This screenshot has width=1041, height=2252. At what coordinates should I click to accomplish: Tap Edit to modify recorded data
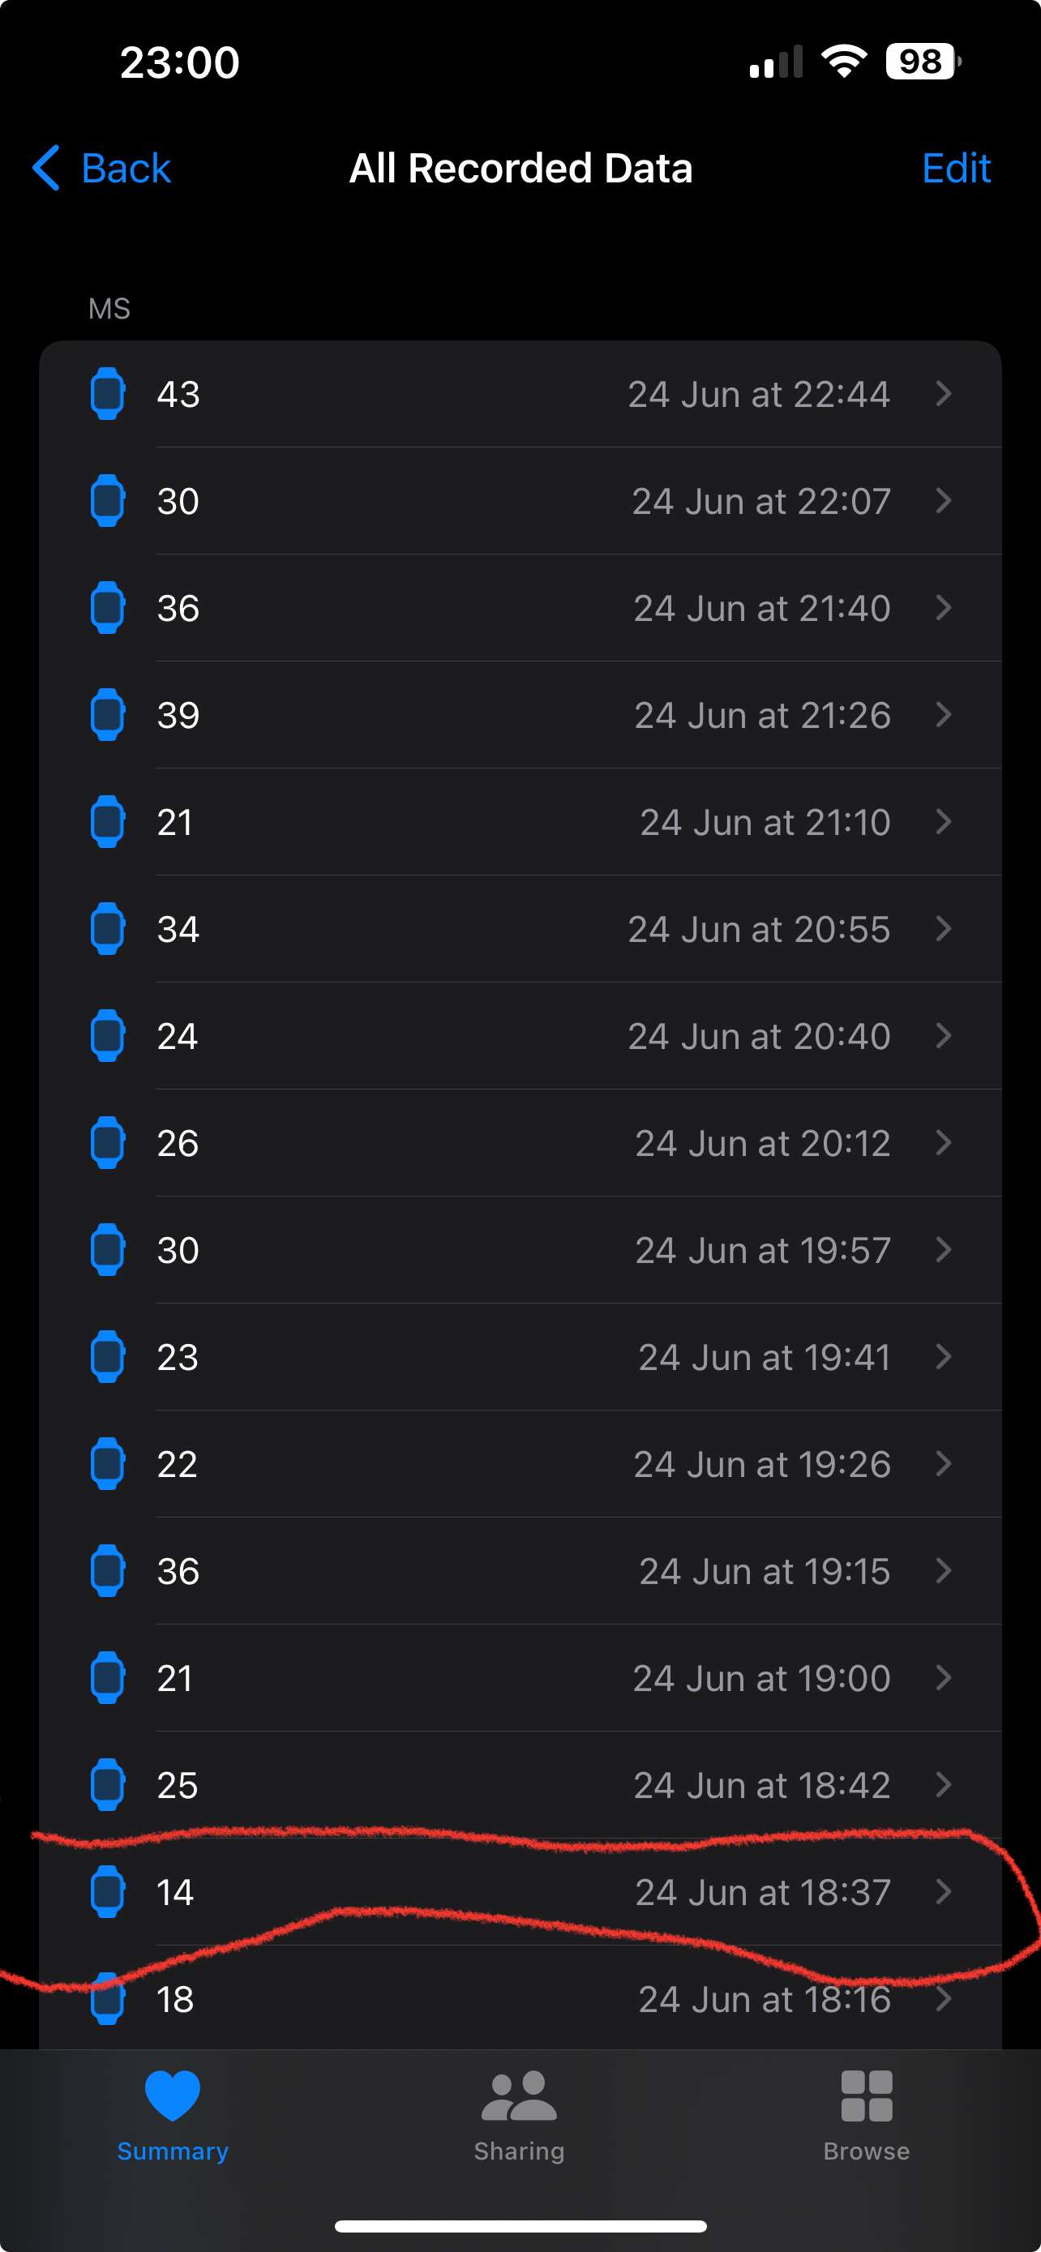point(956,168)
